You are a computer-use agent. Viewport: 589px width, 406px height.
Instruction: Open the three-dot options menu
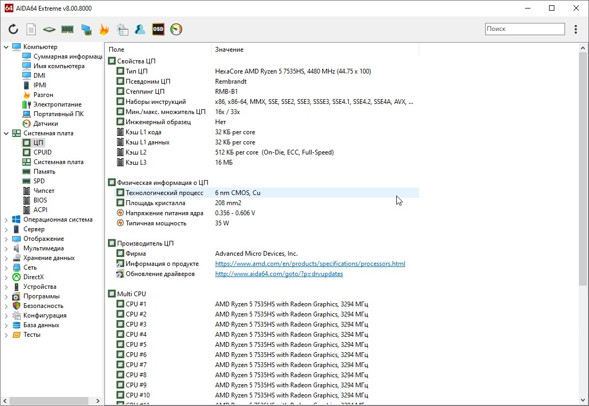pos(576,29)
